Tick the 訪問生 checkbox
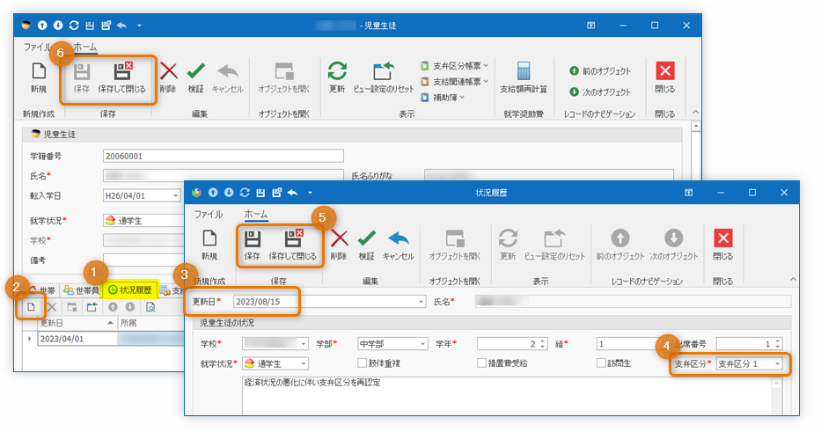The image size is (821, 432). [601, 362]
